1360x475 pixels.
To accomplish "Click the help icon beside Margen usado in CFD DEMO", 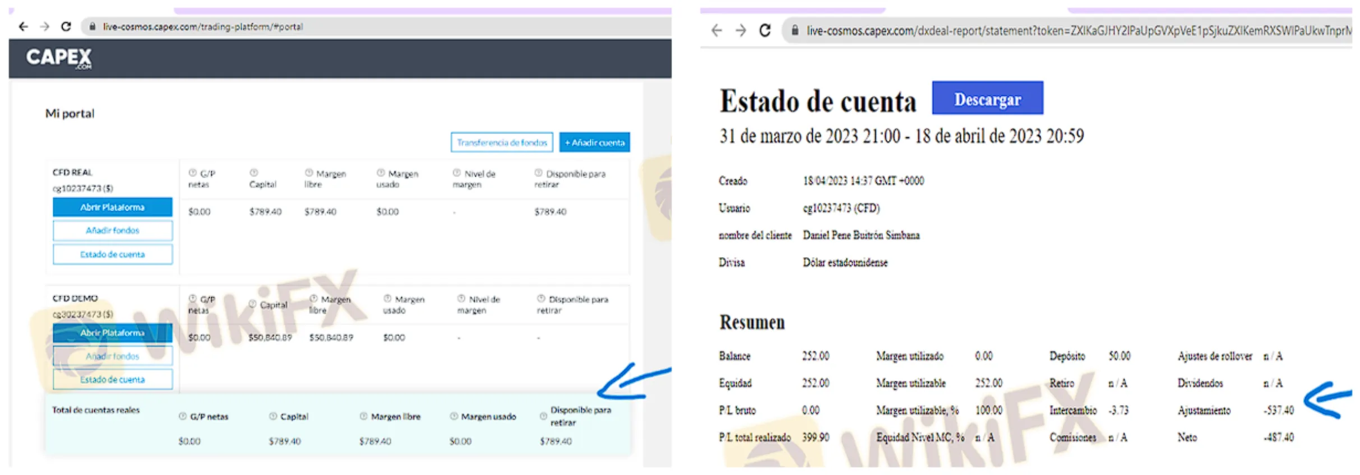I will 387,298.
